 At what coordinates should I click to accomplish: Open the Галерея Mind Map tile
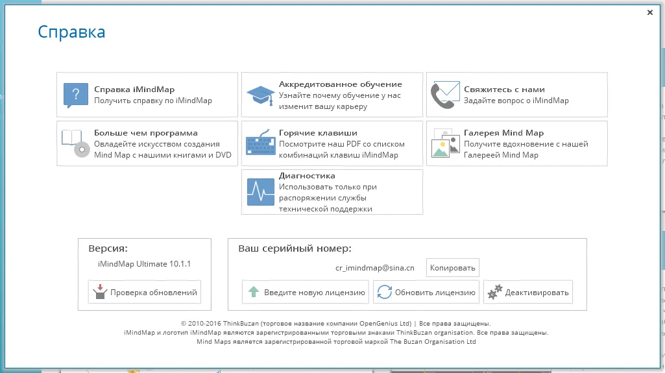[516, 143]
